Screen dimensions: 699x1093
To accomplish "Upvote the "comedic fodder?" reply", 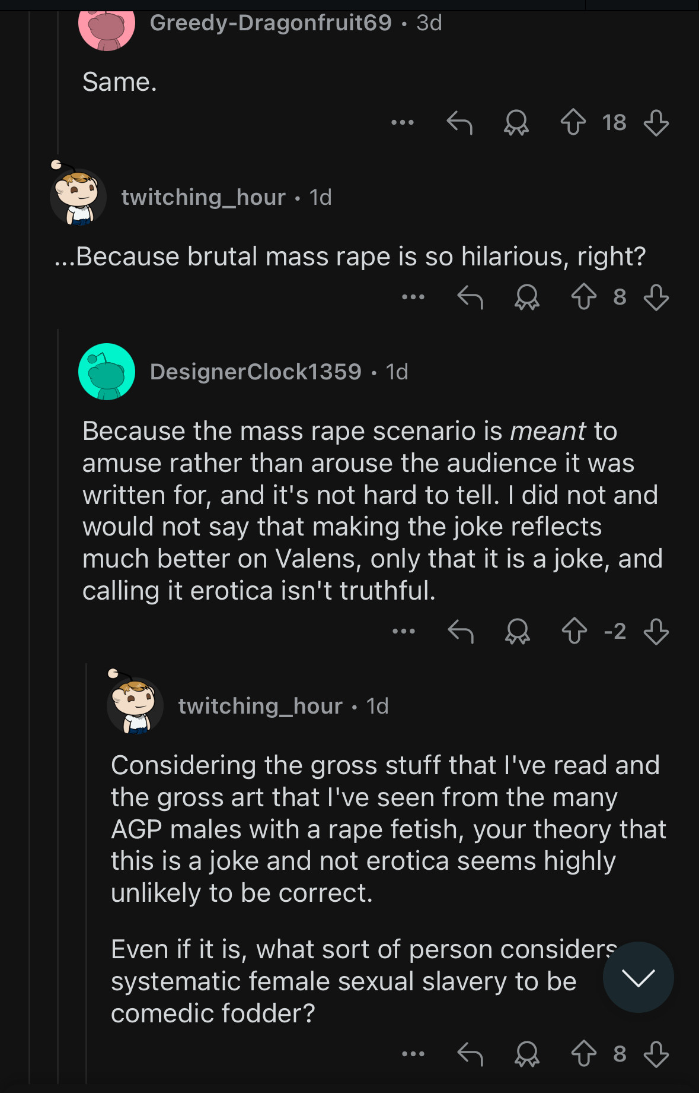I will (x=583, y=1054).
